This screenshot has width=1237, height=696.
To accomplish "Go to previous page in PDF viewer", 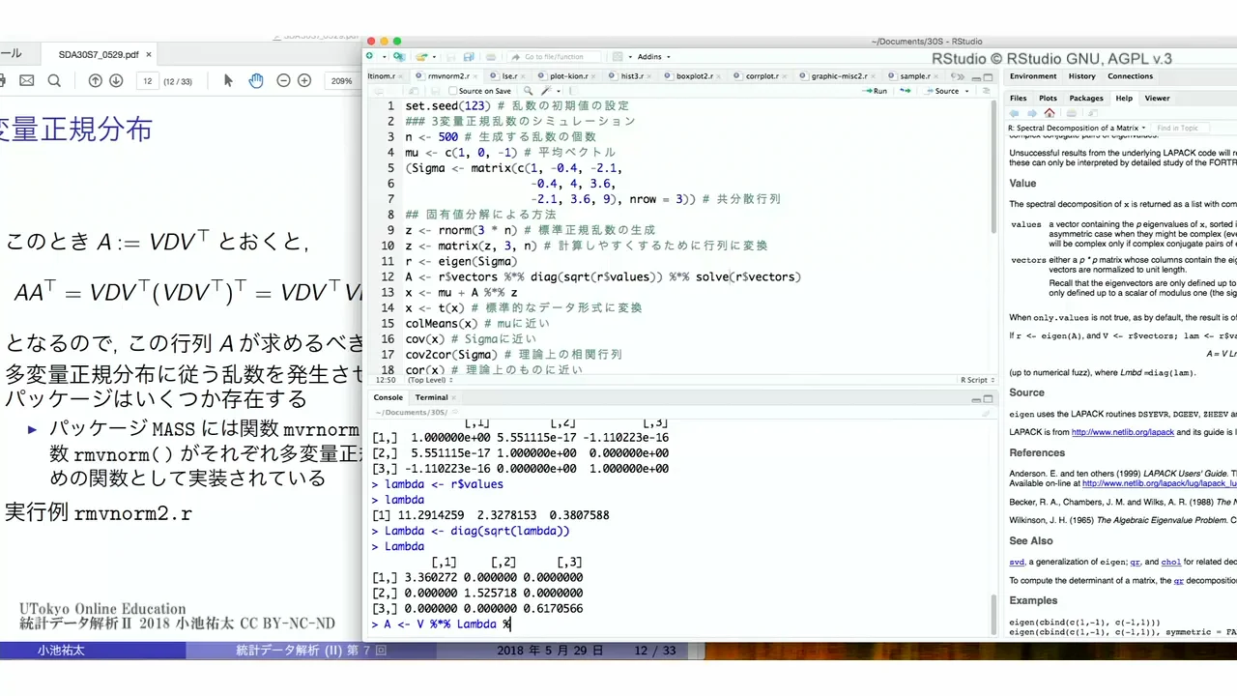I will click(x=95, y=80).
